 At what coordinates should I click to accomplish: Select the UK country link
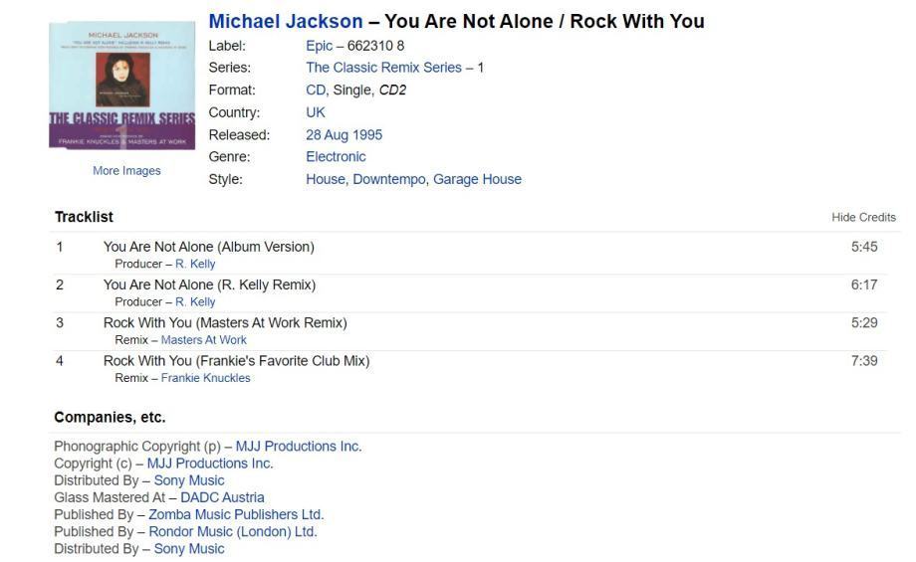(x=316, y=112)
